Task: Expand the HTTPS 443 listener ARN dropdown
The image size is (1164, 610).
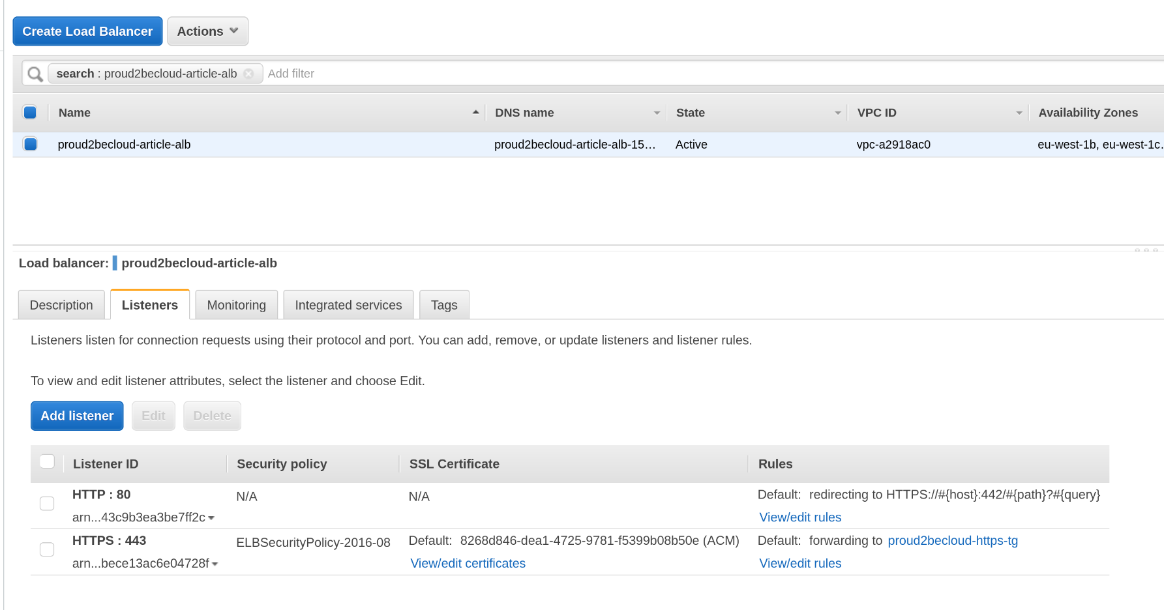Action: pos(215,564)
